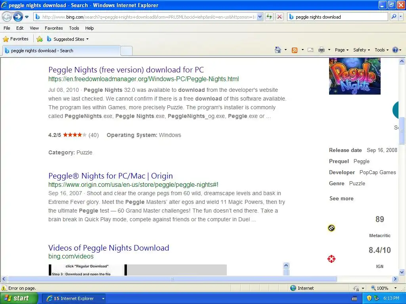Click the 4.2/5 star rating stars
406x304 pixels.
tap(75, 135)
